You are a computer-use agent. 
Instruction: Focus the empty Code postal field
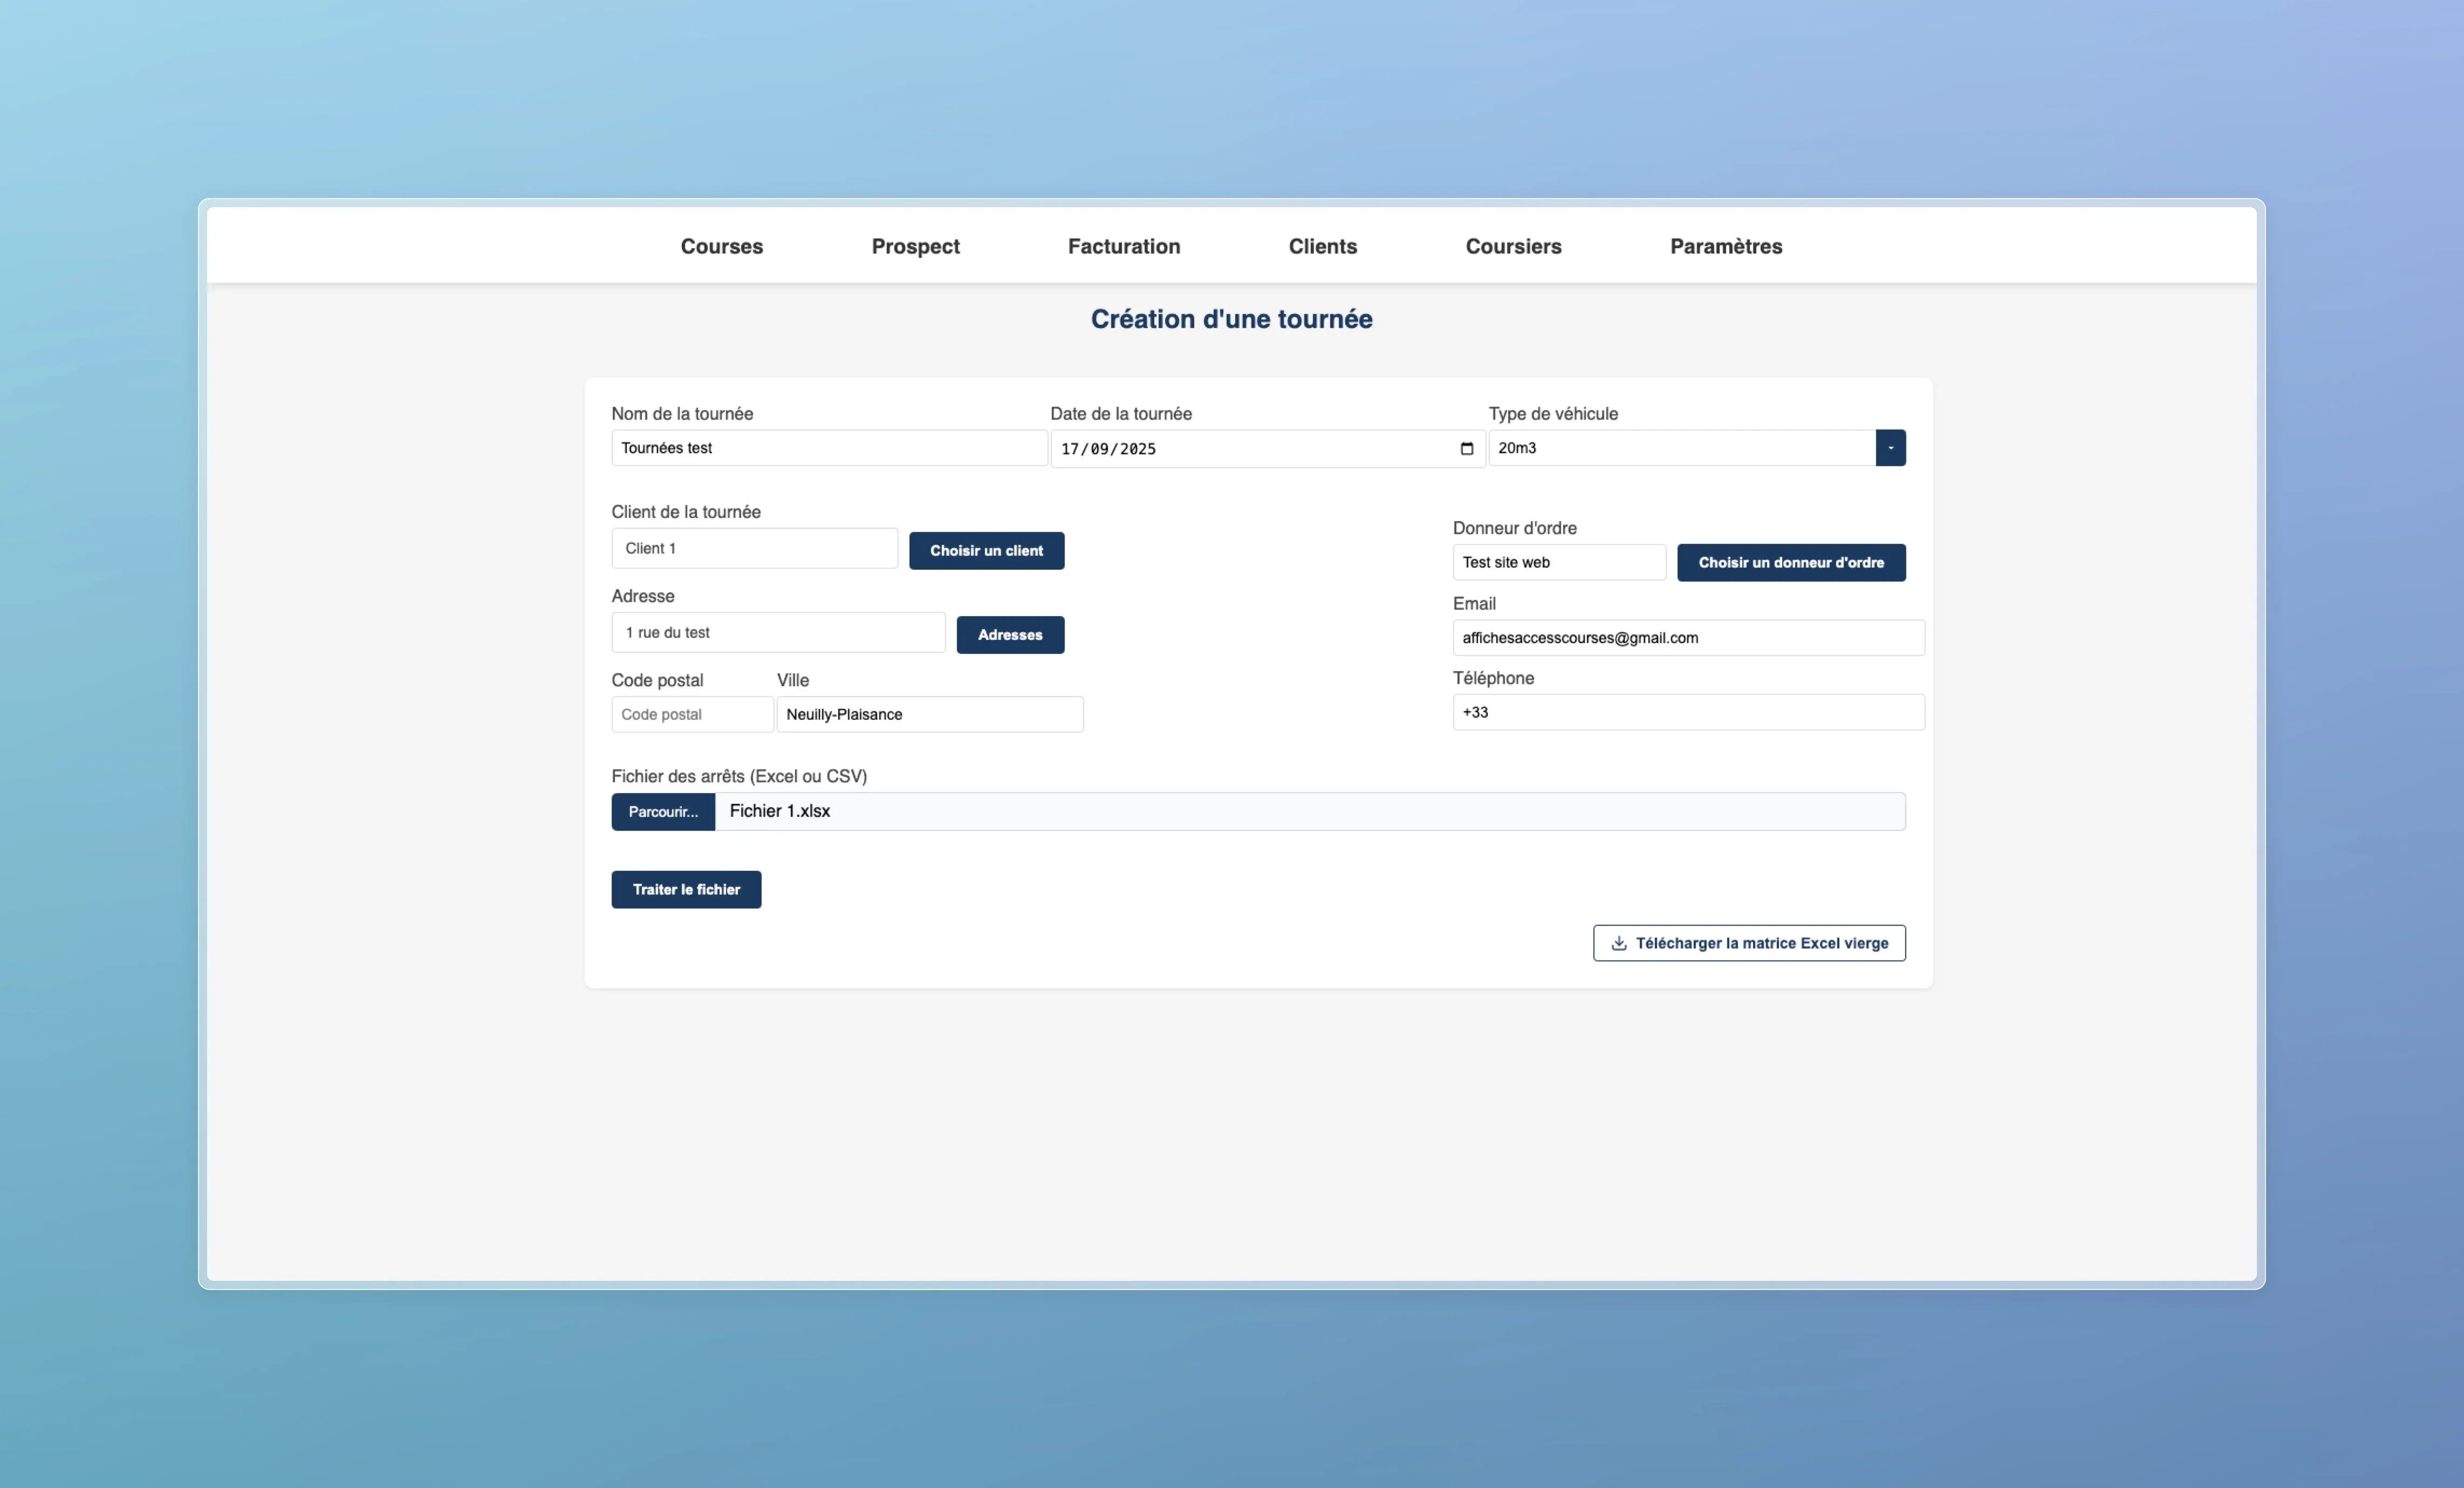click(x=691, y=714)
